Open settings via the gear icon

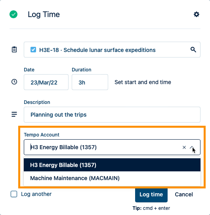[x=197, y=14]
